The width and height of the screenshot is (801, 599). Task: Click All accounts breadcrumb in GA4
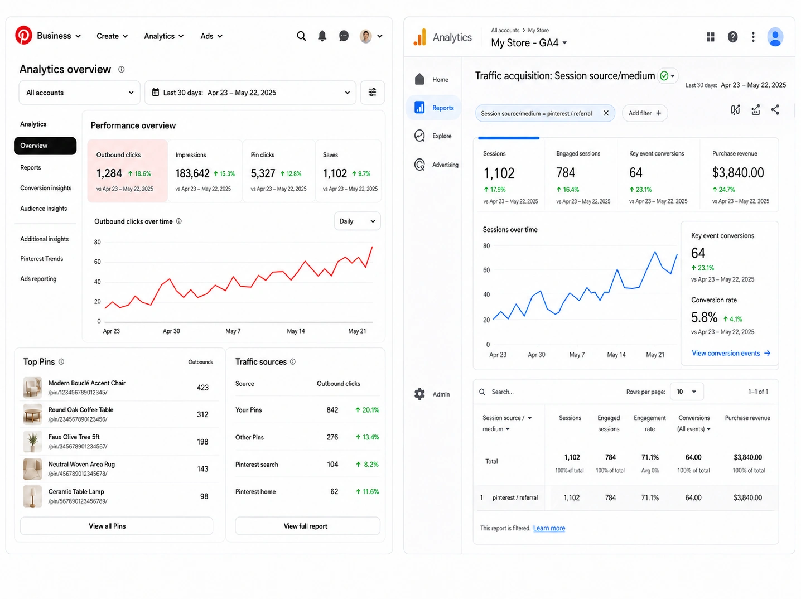(x=505, y=30)
